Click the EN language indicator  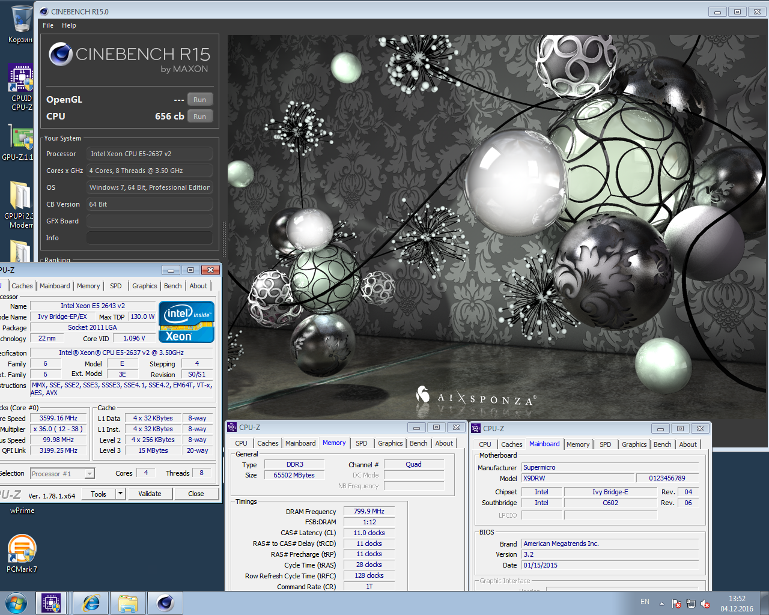[645, 602]
